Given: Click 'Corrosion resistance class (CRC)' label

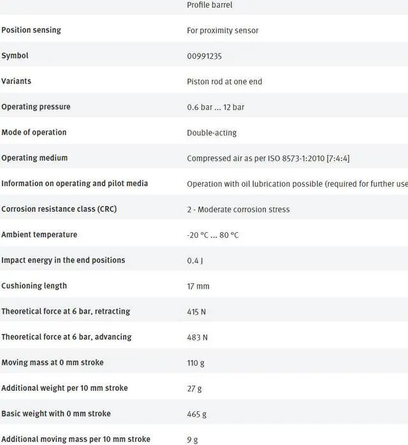Looking at the screenshot, I should click(59, 209).
